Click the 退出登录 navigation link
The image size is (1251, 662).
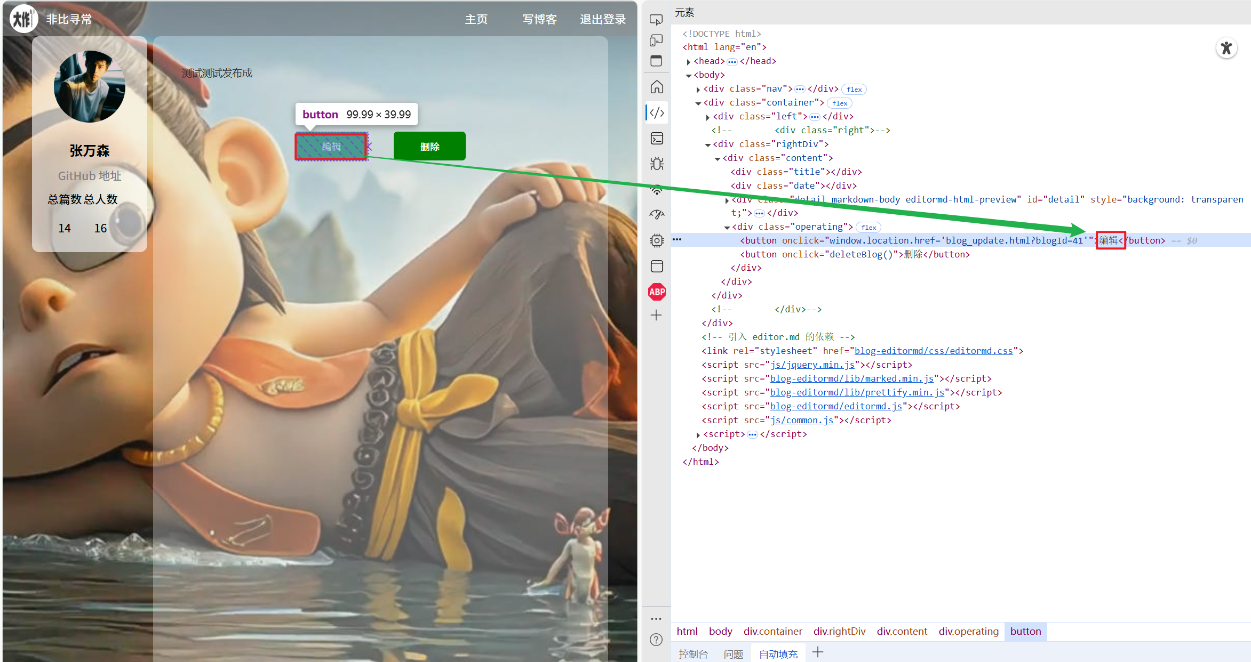[x=603, y=19]
